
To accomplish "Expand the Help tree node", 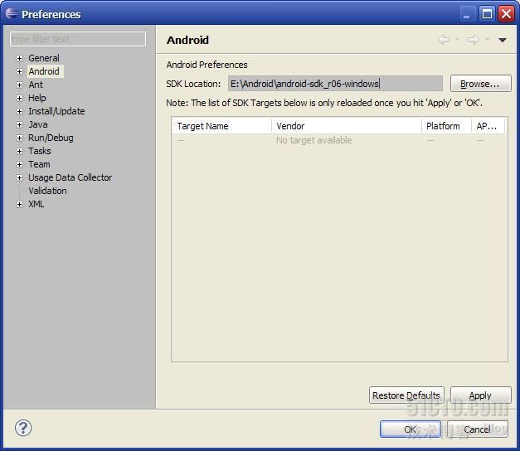I will click(x=20, y=98).
